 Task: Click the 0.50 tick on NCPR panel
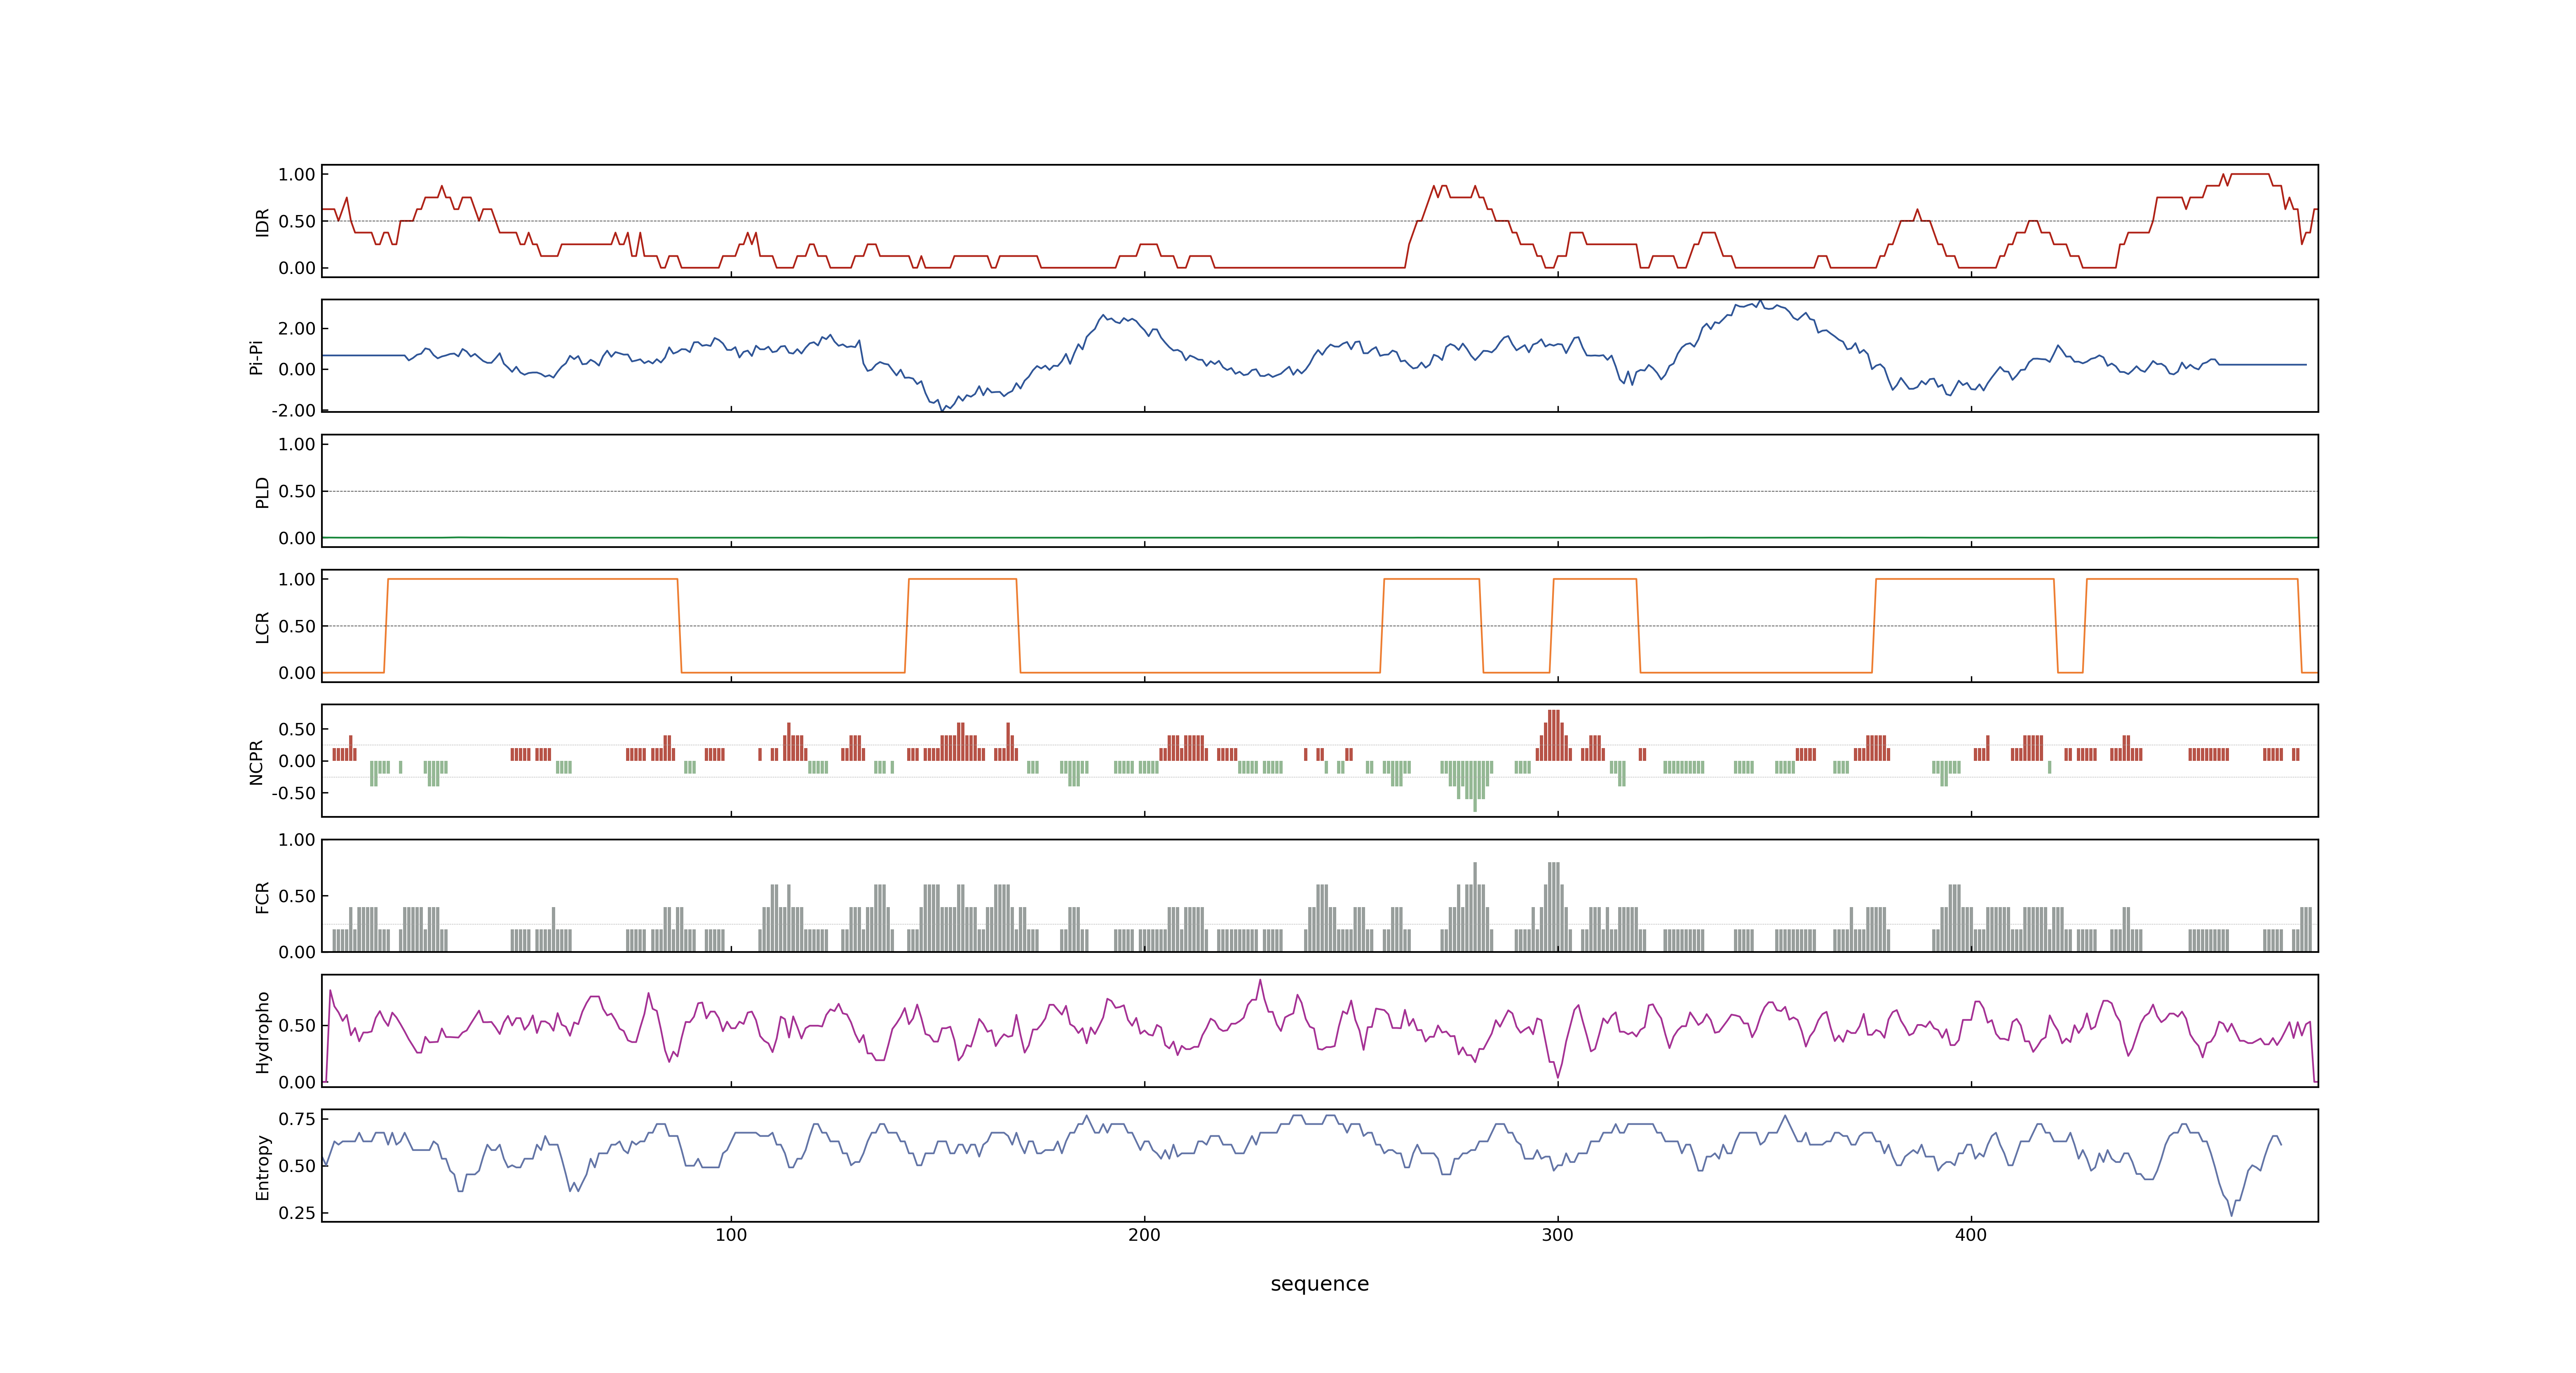(x=297, y=730)
